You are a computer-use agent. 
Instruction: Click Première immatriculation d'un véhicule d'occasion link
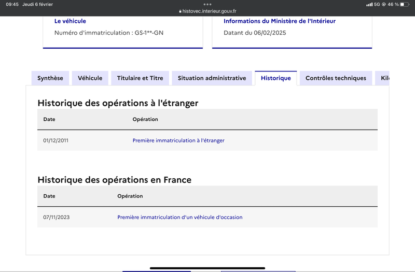pyautogui.click(x=179, y=217)
